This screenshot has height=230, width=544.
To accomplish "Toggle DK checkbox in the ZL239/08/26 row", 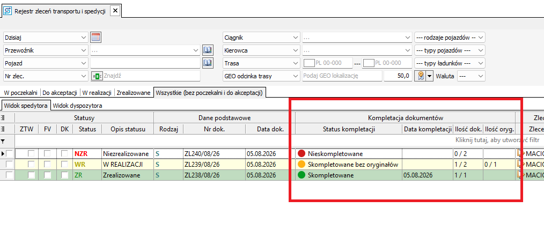I will point(64,164).
